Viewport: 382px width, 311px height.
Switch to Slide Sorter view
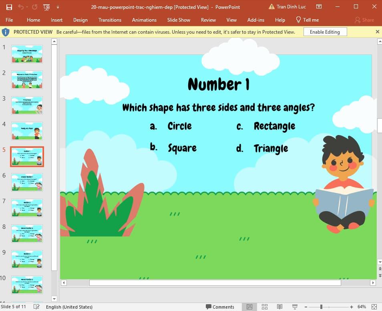click(265, 307)
